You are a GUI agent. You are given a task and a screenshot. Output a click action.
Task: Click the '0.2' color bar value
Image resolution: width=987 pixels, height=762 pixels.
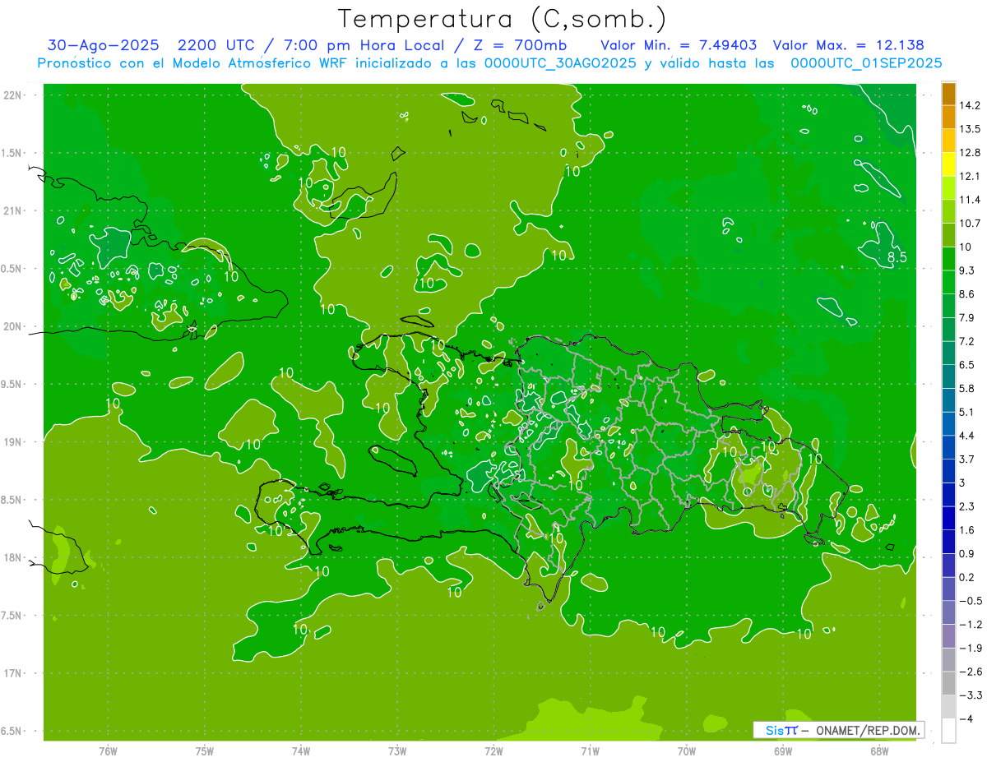(967, 577)
